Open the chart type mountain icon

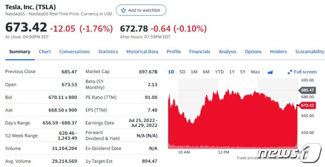coord(270,72)
